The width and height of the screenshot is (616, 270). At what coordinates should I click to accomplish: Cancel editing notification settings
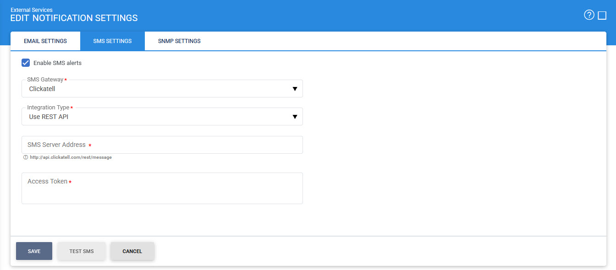132,251
